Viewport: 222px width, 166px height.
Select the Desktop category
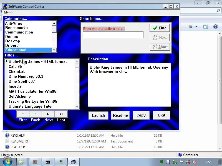[x=28, y=41]
